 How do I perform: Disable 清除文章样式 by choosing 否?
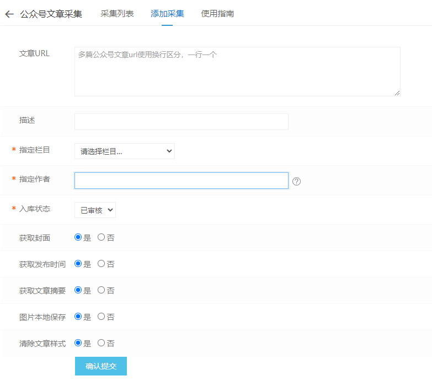[101, 343]
